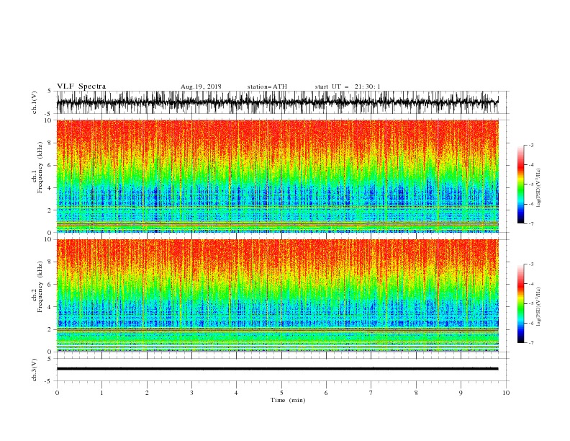This screenshot has width=570, height=441.
Task: Click the time-axis tick label "10"
Action: click(506, 393)
